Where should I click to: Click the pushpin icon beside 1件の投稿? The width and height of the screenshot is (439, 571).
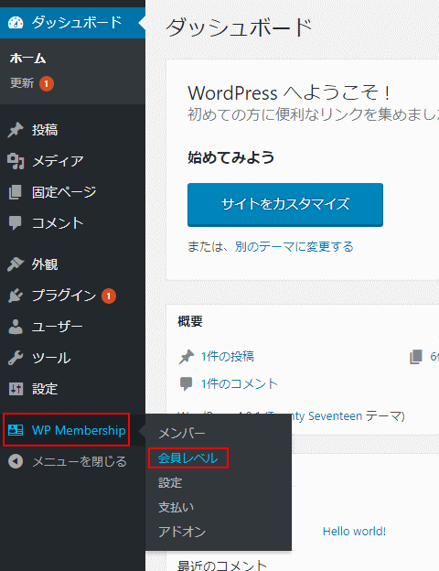click(186, 357)
